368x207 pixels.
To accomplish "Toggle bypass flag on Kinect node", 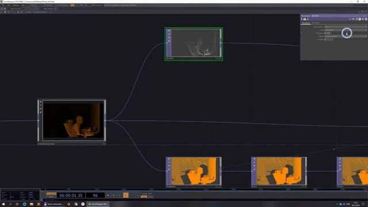I will [40, 109].
